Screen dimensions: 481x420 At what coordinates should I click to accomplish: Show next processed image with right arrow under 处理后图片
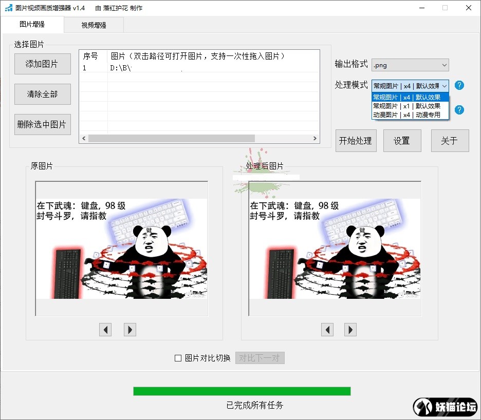(350, 330)
